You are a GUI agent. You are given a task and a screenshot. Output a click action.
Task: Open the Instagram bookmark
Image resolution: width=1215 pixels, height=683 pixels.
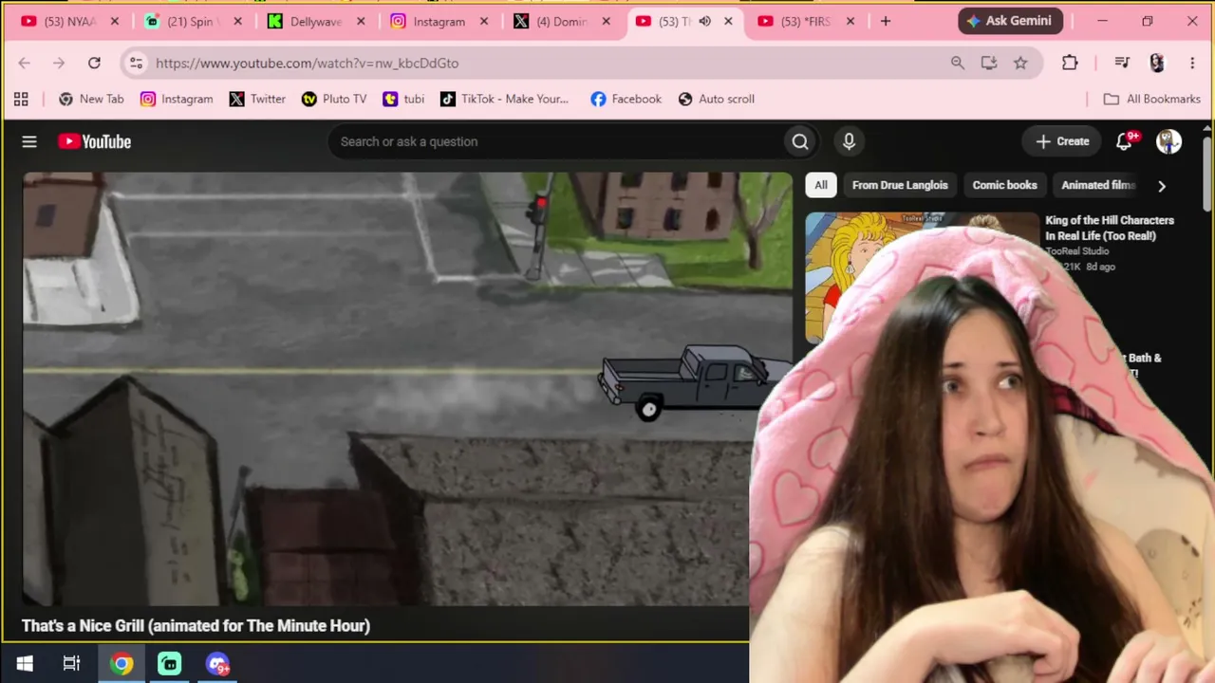[177, 99]
